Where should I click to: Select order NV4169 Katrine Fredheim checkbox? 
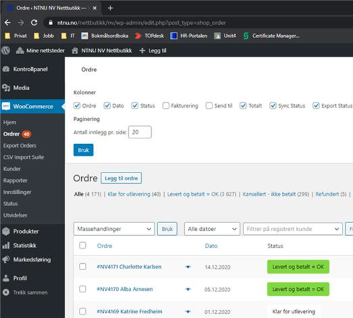coord(82,312)
